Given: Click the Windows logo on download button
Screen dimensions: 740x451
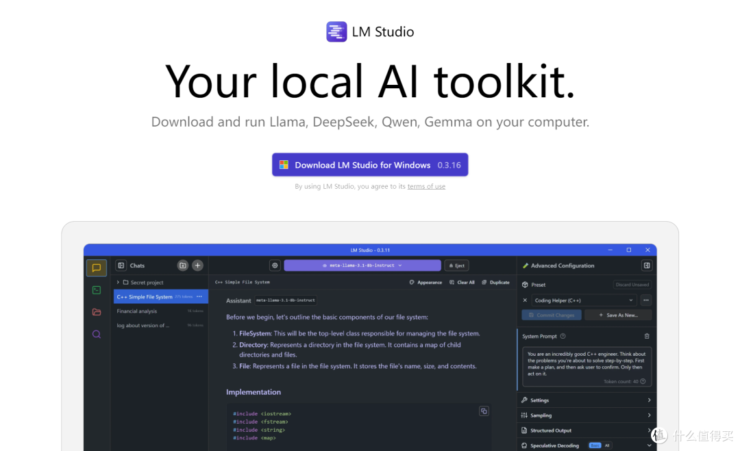Looking at the screenshot, I should click(x=284, y=164).
